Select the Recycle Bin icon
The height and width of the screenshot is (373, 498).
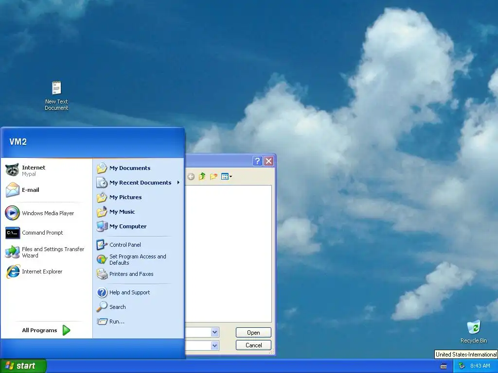point(474,332)
